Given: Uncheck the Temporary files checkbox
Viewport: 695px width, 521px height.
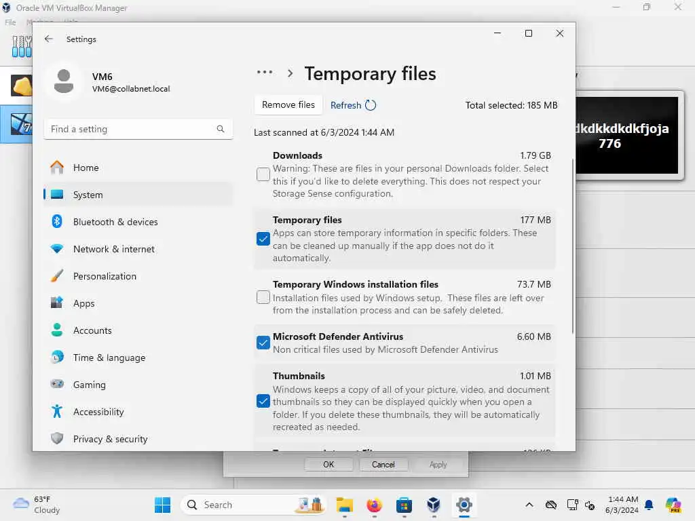Looking at the screenshot, I should click(x=263, y=239).
